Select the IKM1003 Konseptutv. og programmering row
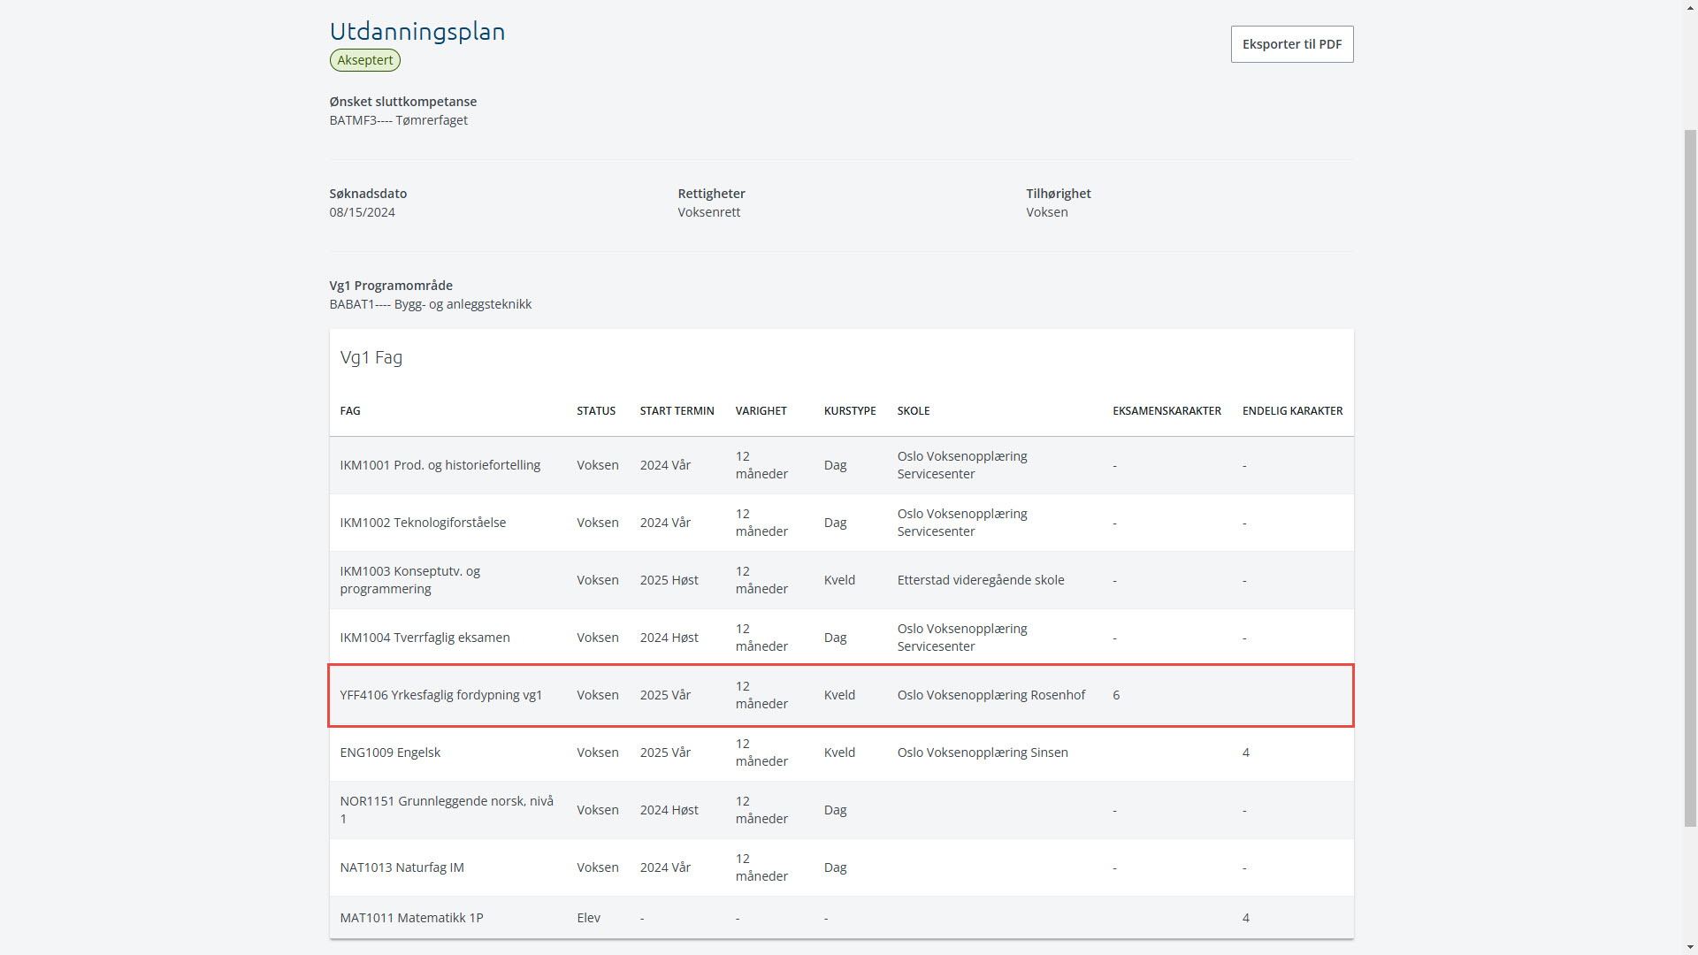This screenshot has width=1698, height=955. click(409, 580)
